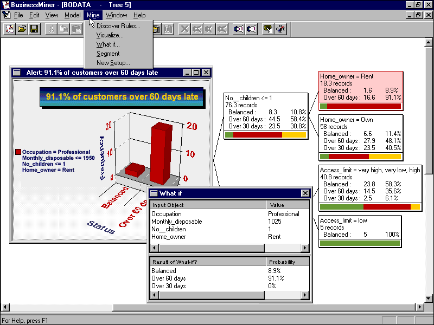Open the Alert window's system menu icon
Viewport: 434px width, 325px height.
(17, 73)
